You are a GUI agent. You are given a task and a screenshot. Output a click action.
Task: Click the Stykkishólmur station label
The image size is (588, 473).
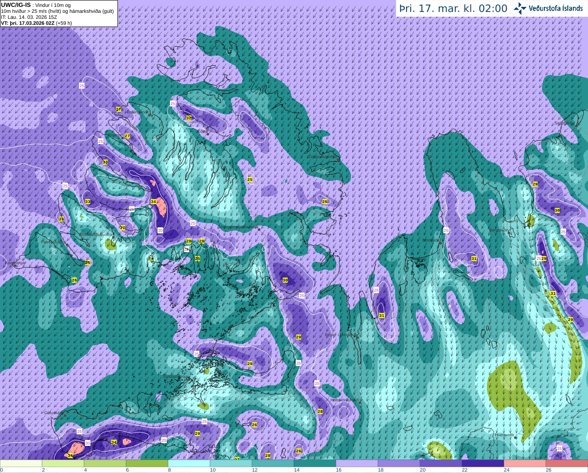pos(176,376)
